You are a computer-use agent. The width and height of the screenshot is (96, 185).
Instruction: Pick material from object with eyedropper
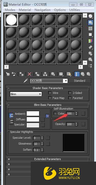tap(26, 81)
